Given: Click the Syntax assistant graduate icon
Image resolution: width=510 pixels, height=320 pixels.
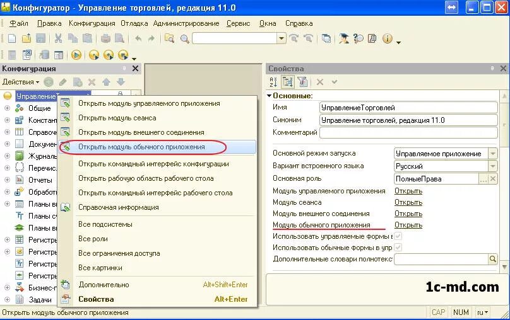Looking at the screenshot, I should [344, 38].
